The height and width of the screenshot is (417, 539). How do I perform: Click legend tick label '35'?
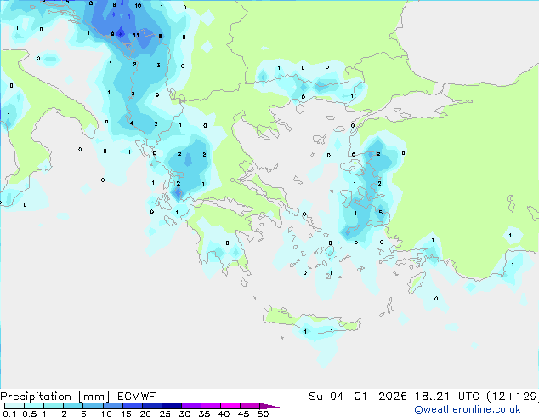click(204, 414)
